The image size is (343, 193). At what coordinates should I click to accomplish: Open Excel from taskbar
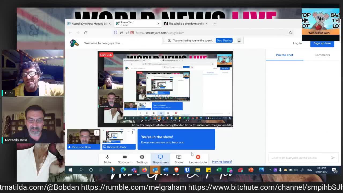[219, 170]
